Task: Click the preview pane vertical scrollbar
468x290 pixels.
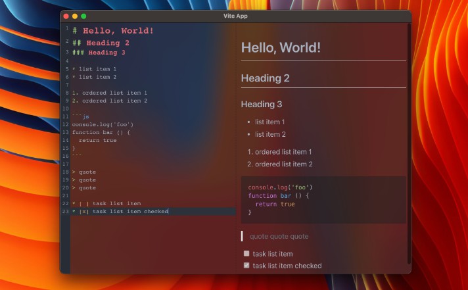Action: tap(409, 143)
